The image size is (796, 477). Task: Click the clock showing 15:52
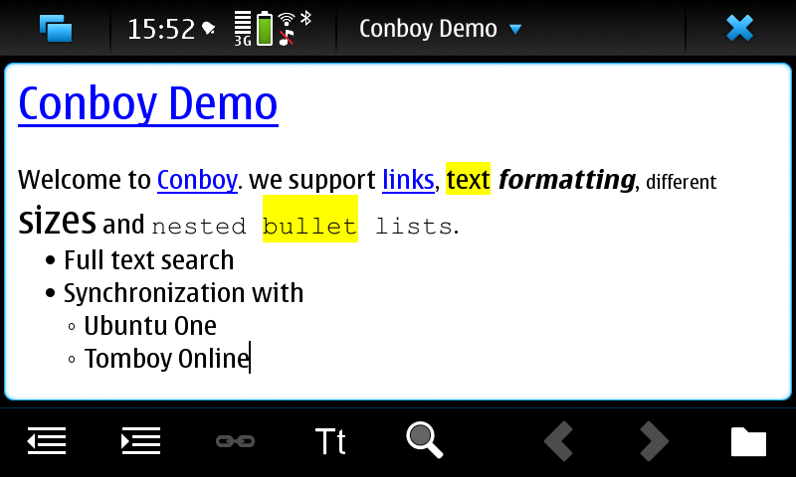pyautogui.click(x=161, y=29)
